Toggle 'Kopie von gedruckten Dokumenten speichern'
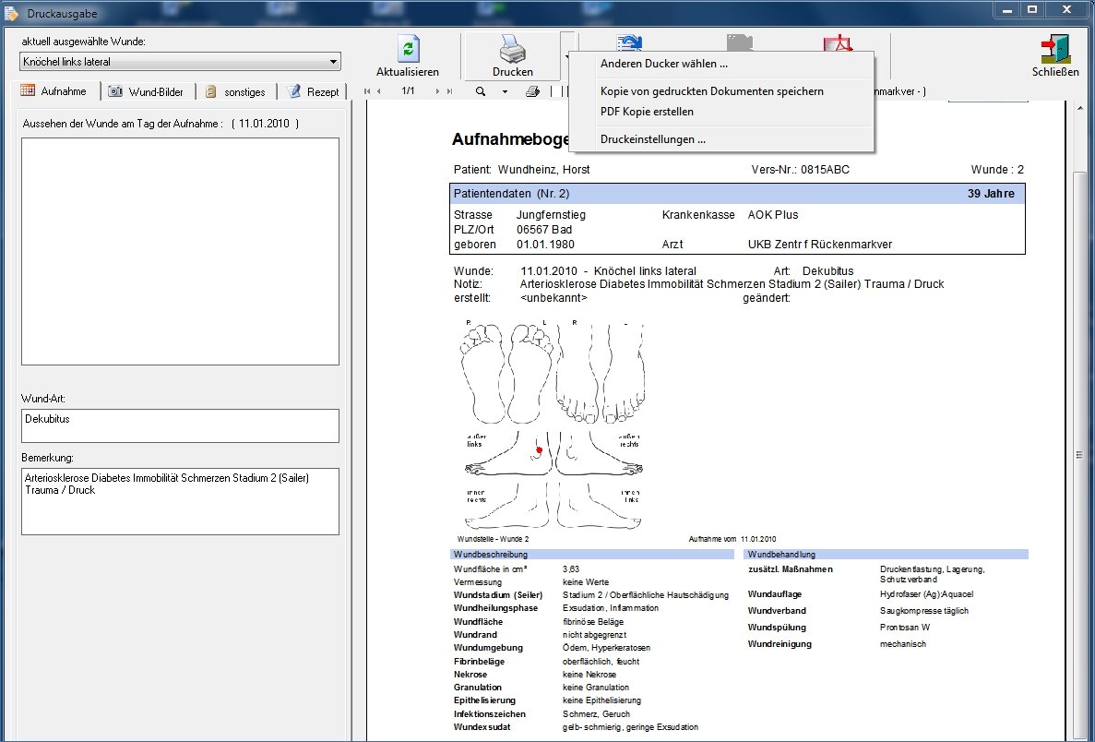The height and width of the screenshot is (742, 1095). pos(711,91)
